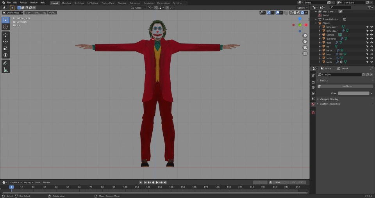Open the Global transform orientation dropdown
This screenshot has width=375, height=198.
138,8
